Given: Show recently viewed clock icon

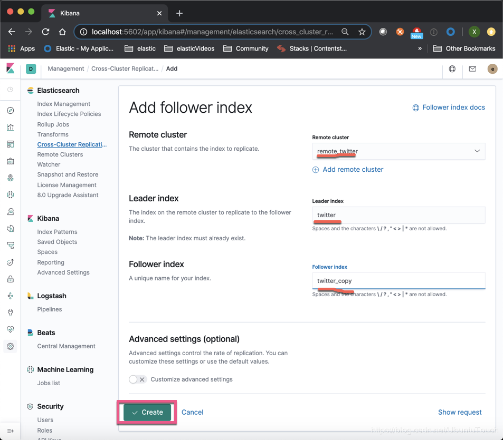Looking at the screenshot, I should (10, 90).
